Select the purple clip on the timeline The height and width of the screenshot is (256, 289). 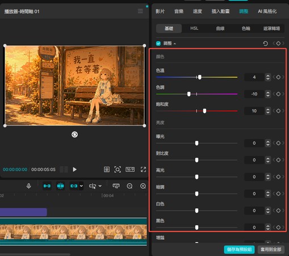pyautogui.click(x=23, y=212)
